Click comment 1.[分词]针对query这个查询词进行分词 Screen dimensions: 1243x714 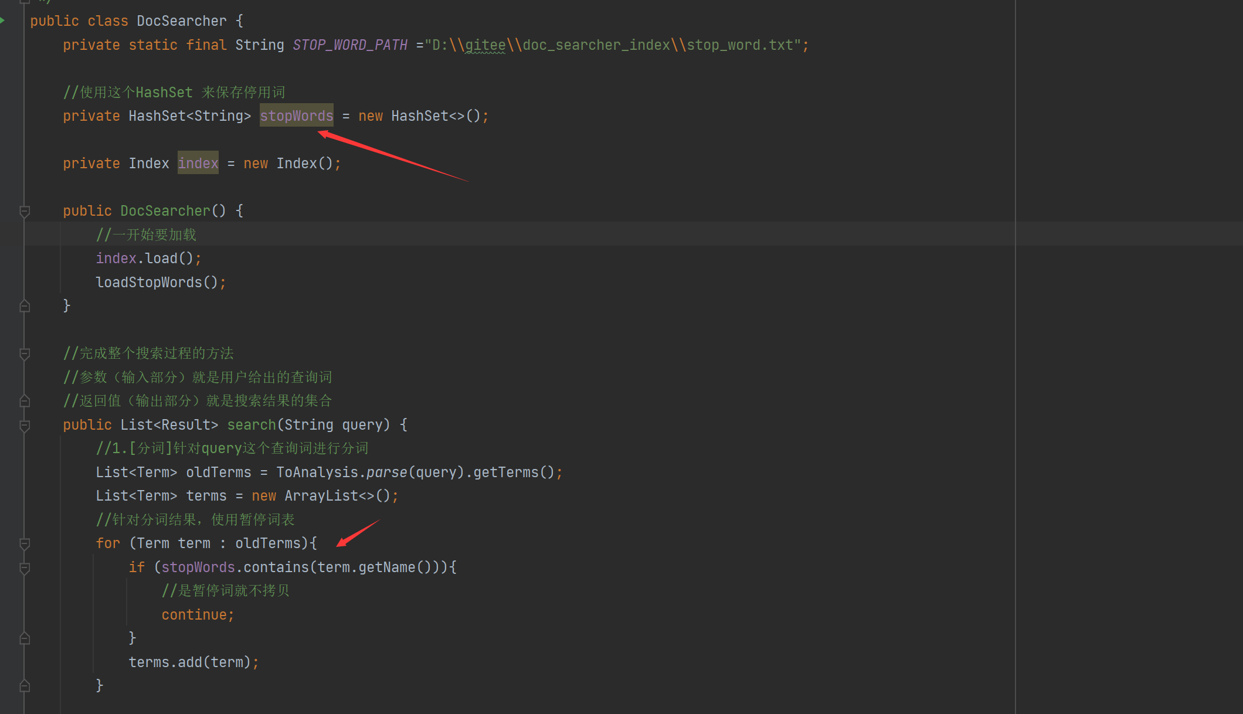(x=232, y=448)
